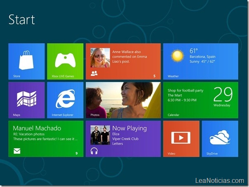Click the Mail envelope icon

[17, 151]
